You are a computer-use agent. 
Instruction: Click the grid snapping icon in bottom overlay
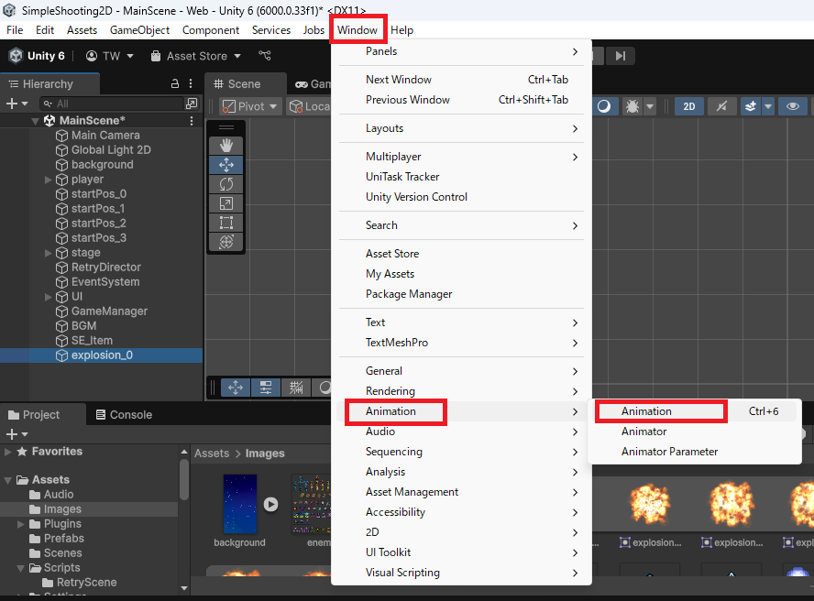point(296,388)
